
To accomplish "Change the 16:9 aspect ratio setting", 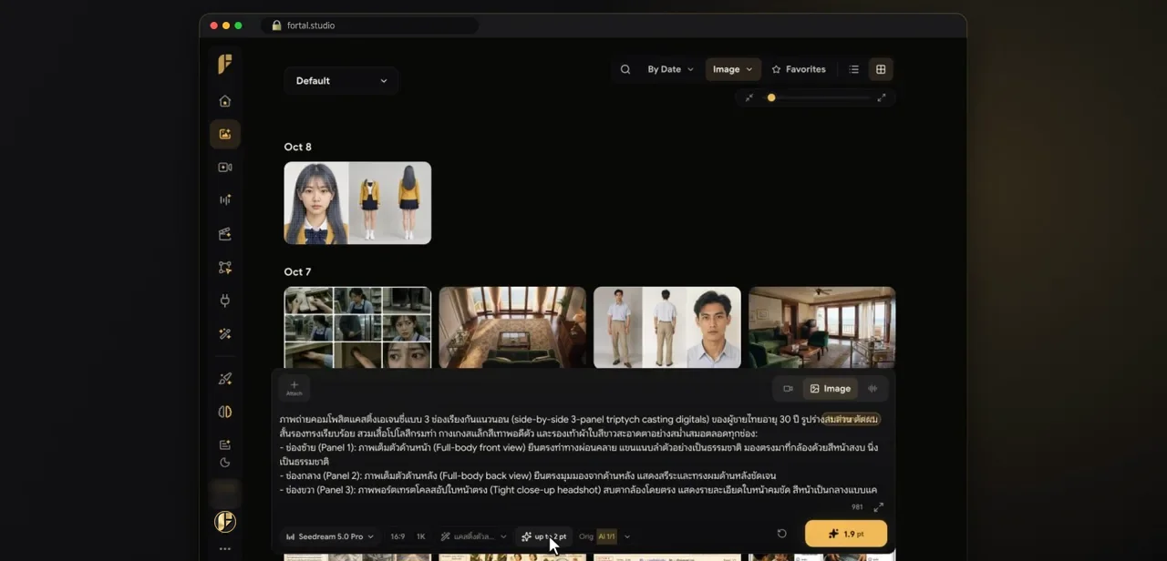I will 398,536.
